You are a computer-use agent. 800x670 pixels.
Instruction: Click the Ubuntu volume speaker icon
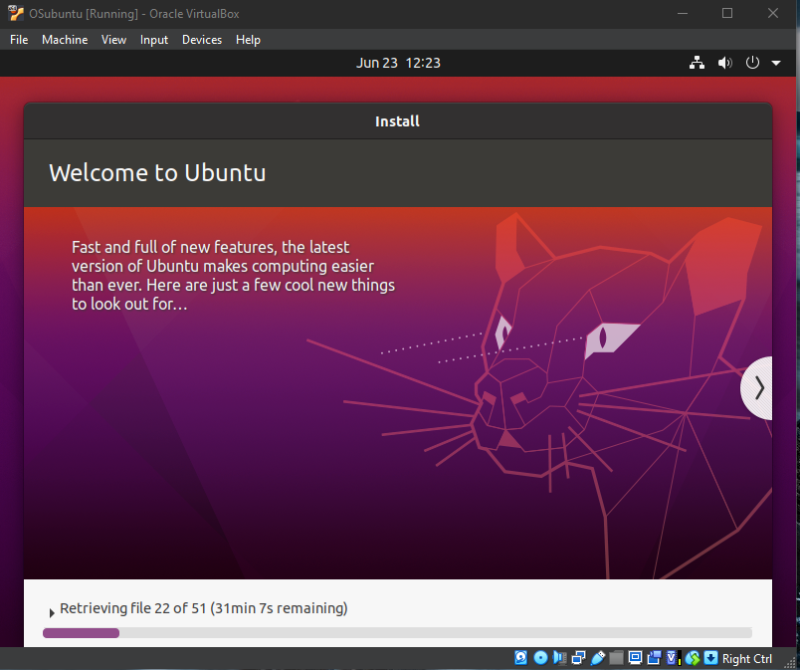[724, 63]
